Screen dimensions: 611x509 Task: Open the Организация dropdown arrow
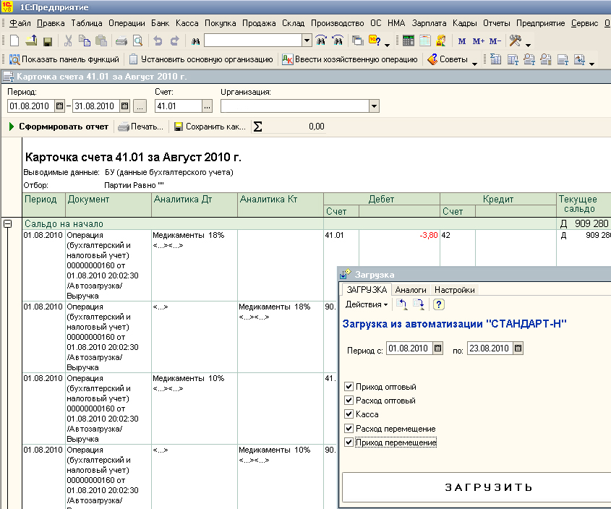tap(374, 106)
